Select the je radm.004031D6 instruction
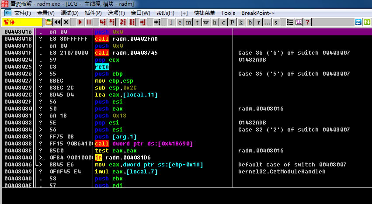 [x=123, y=158]
